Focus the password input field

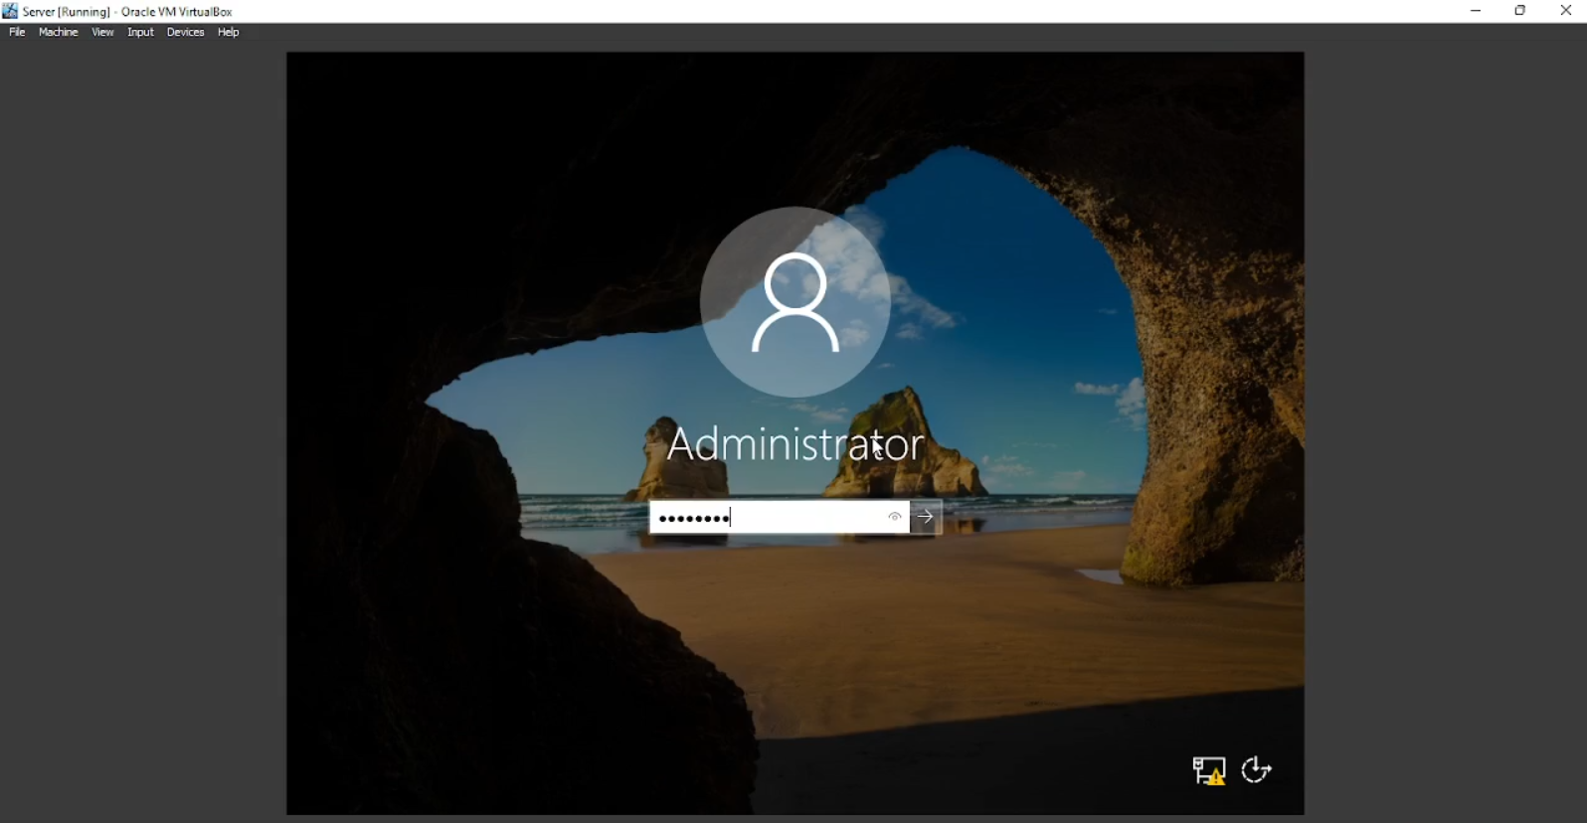point(766,517)
